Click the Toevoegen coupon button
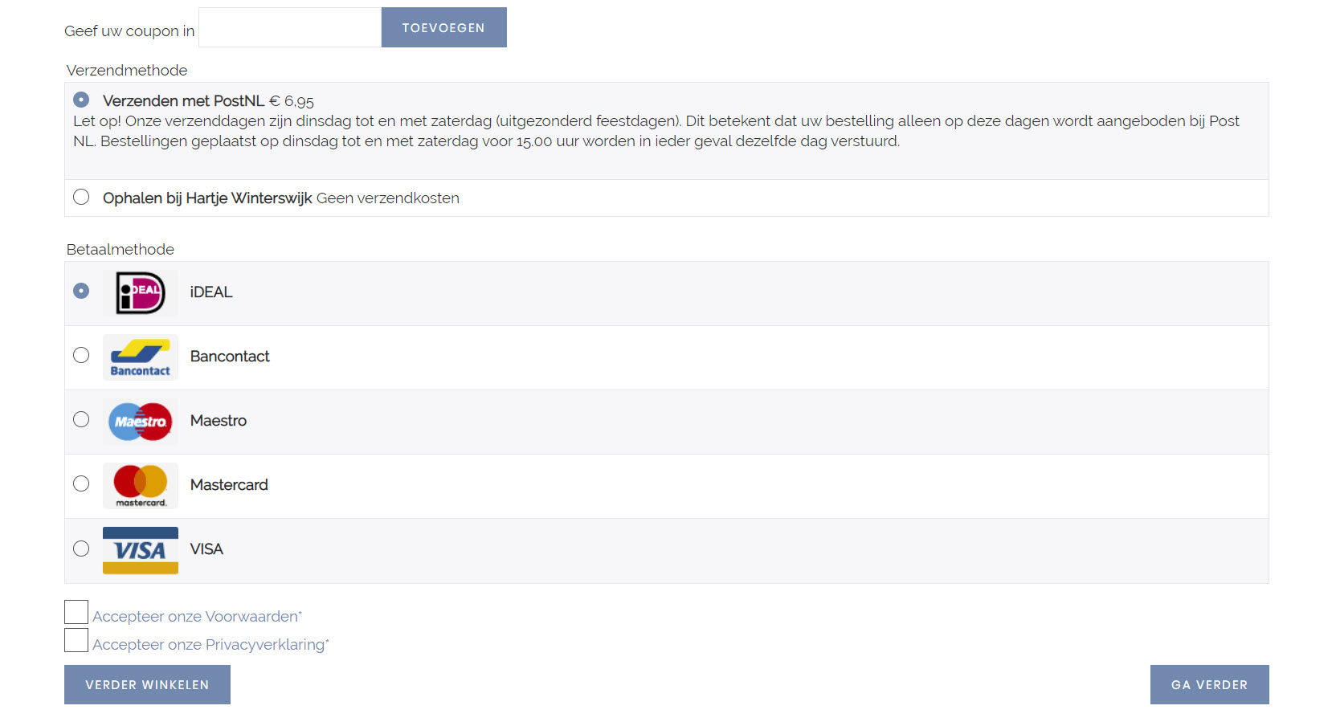1336x726 pixels. click(444, 27)
